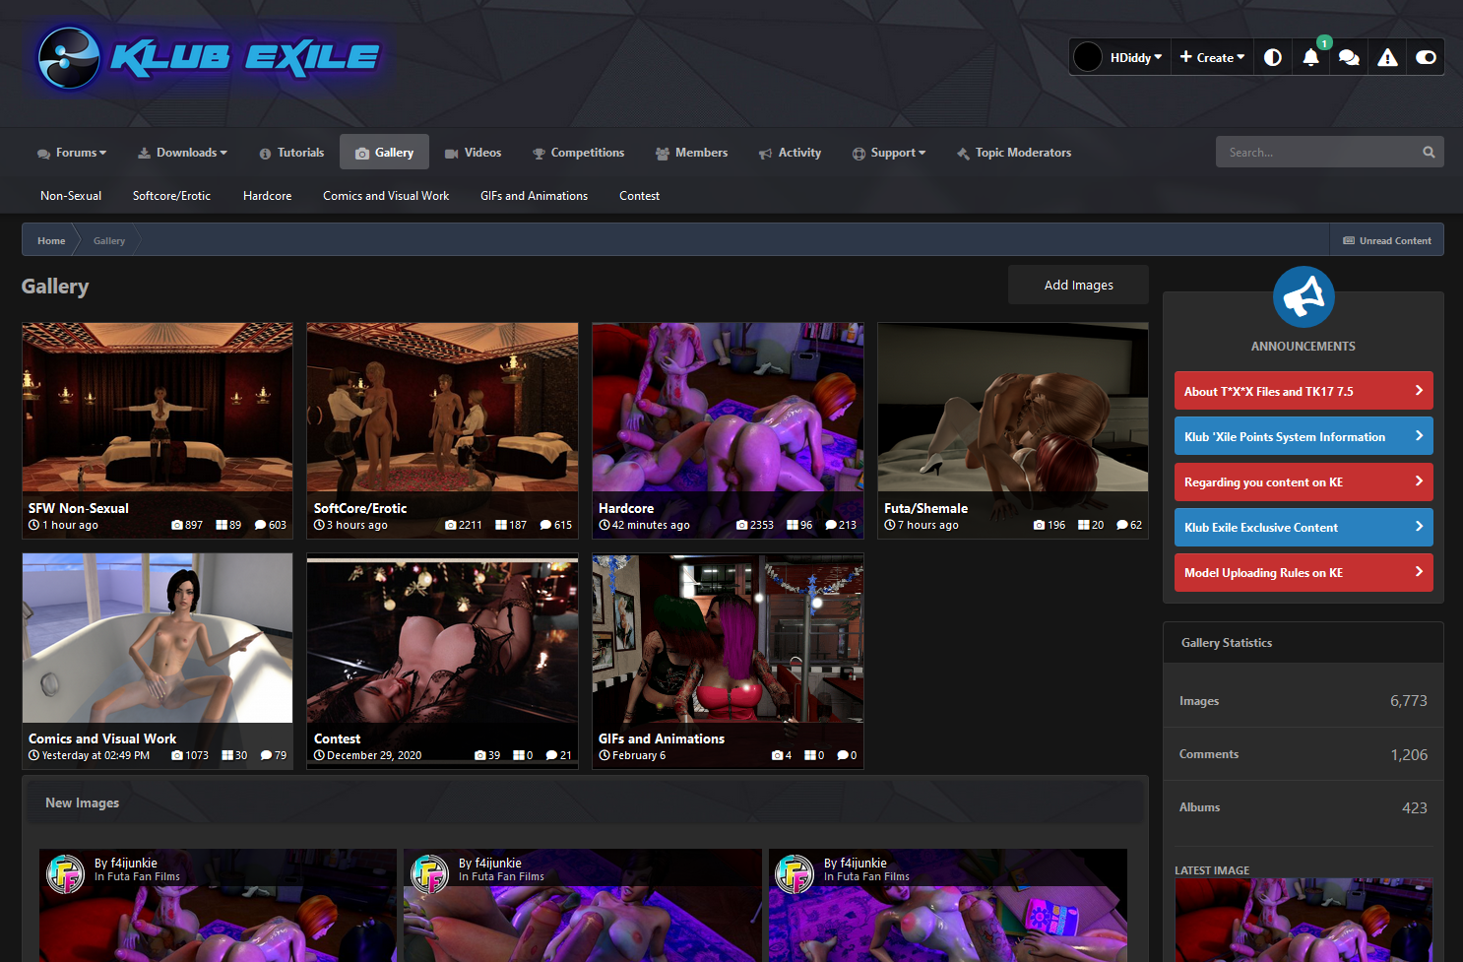Viewport: 1463px width, 962px height.
Task: Expand the Forums dropdown
Action: [x=72, y=153]
